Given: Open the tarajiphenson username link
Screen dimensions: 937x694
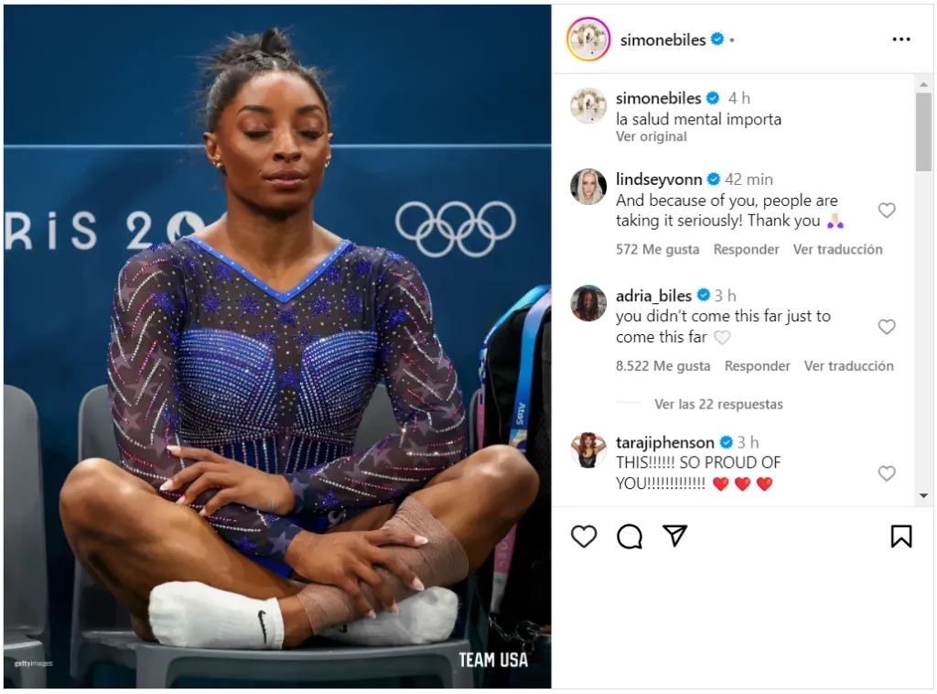Looking at the screenshot, I should tap(665, 442).
